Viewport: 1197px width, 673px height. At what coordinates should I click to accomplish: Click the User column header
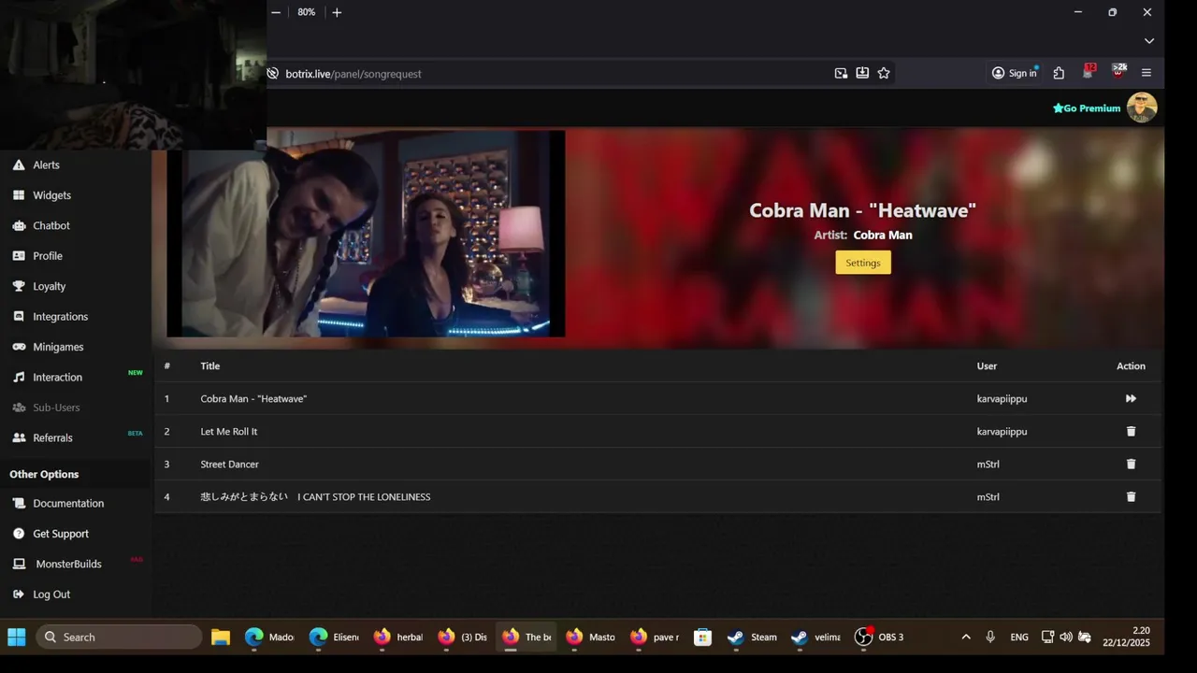pyautogui.click(x=988, y=365)
